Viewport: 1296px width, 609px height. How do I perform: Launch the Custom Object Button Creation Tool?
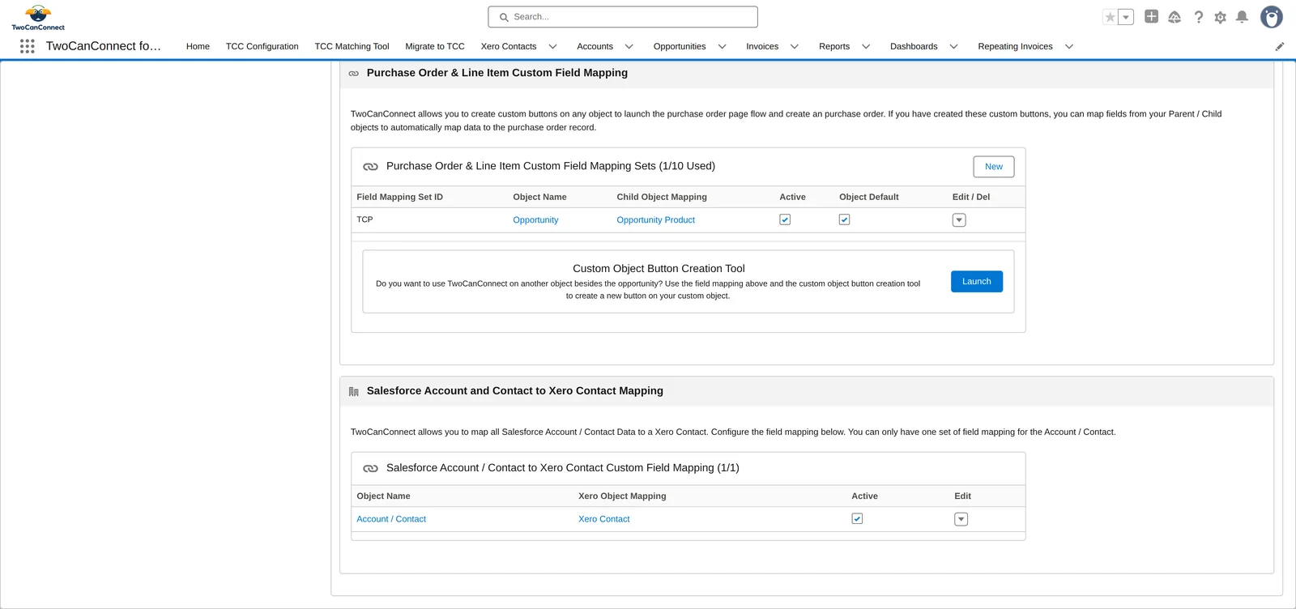click(977, 281)
